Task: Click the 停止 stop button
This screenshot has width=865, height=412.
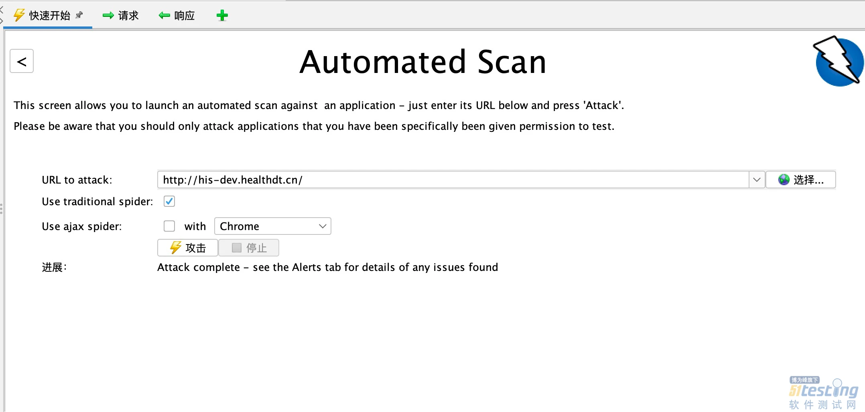Action: 249,248
